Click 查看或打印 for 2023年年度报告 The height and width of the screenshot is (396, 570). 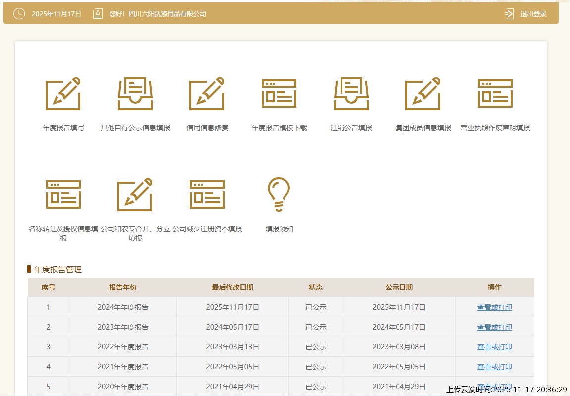pos(494,327)
